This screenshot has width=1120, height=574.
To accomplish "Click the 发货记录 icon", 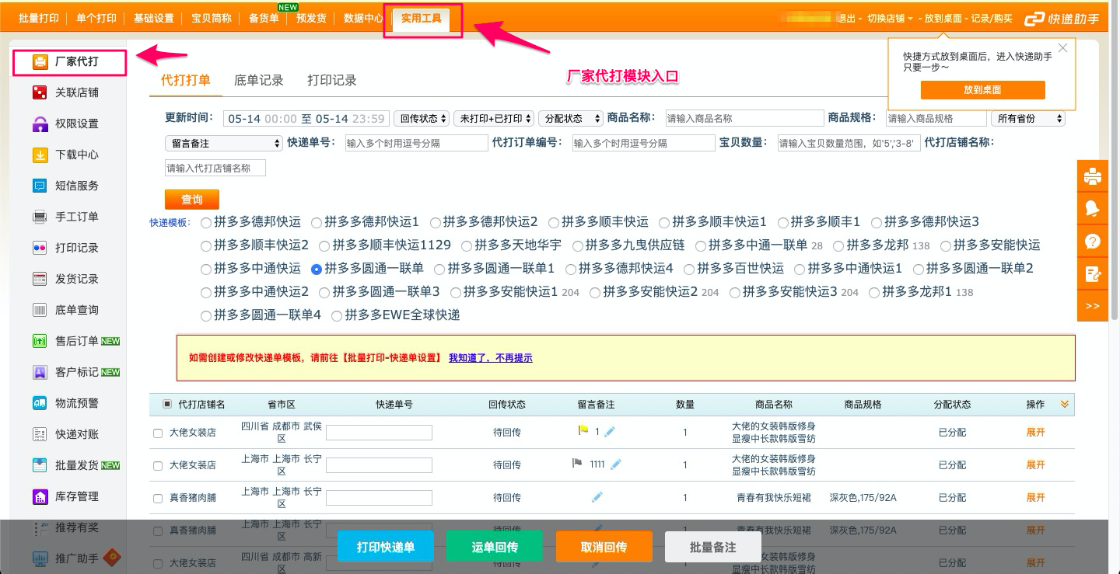I will (40, 279).
